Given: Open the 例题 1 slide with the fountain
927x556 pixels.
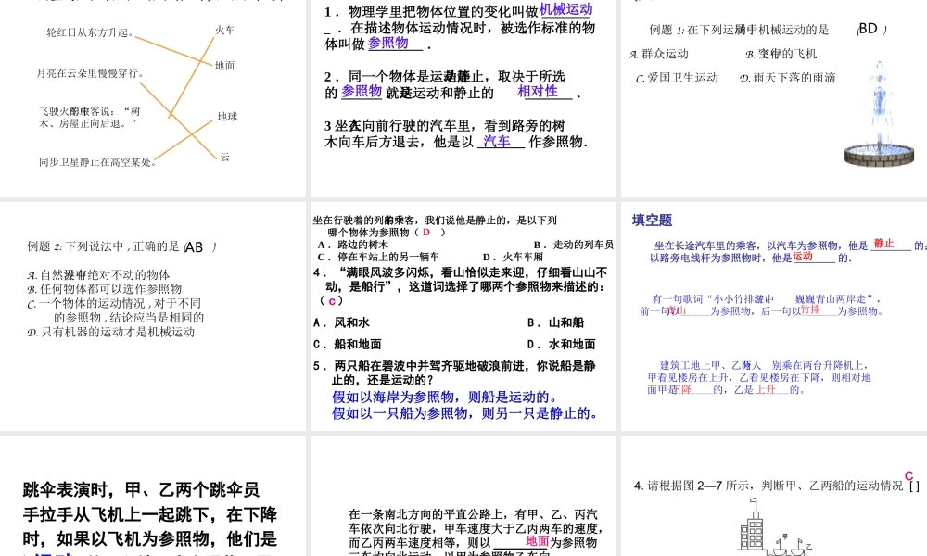Looking at the screenshot, I should [x=774, y=98].
